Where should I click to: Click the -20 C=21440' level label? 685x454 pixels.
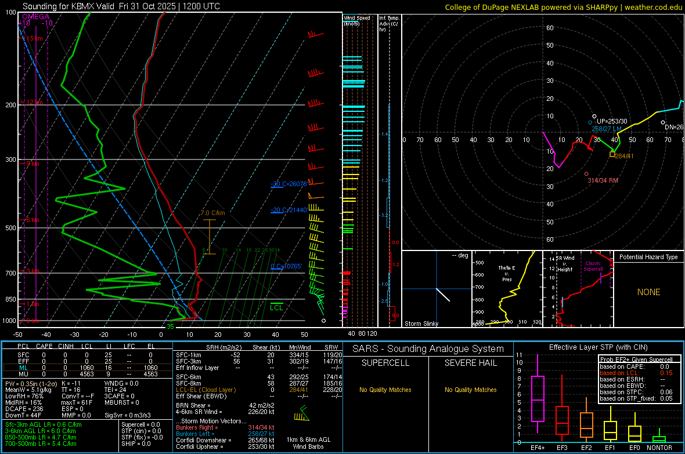pos(289,210)
